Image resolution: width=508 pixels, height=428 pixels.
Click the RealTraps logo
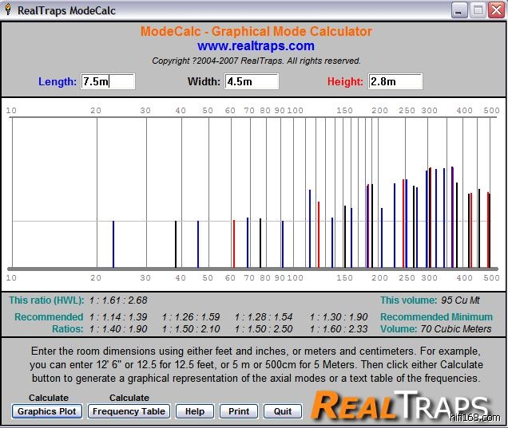399,405
